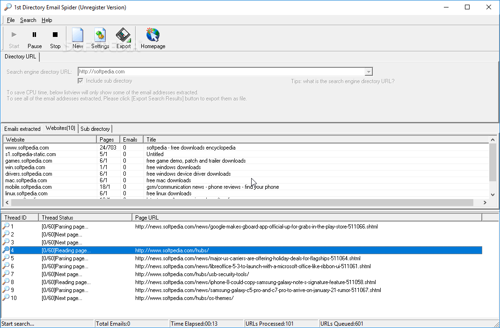Click the websites list scroll left arrow

point(7,202)
